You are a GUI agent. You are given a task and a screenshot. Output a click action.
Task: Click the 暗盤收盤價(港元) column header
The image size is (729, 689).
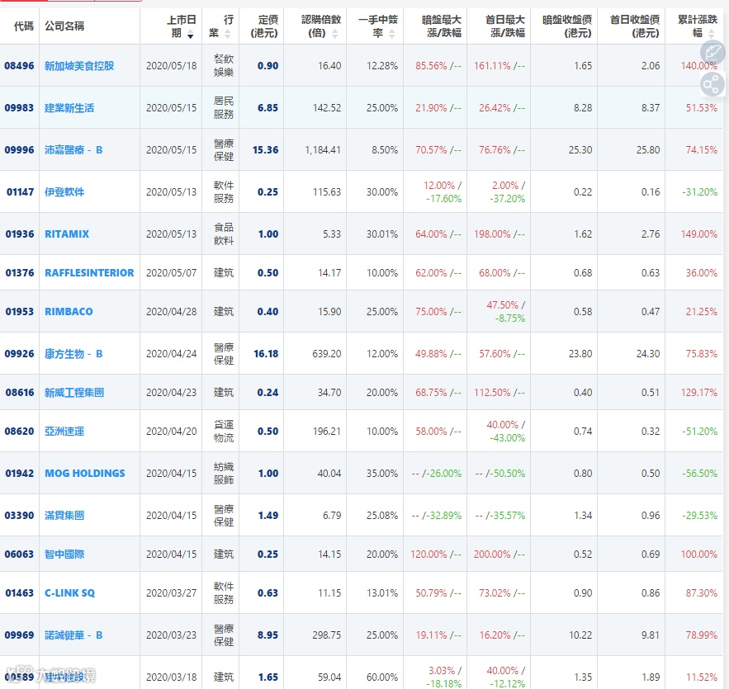(x=566, y=26)
